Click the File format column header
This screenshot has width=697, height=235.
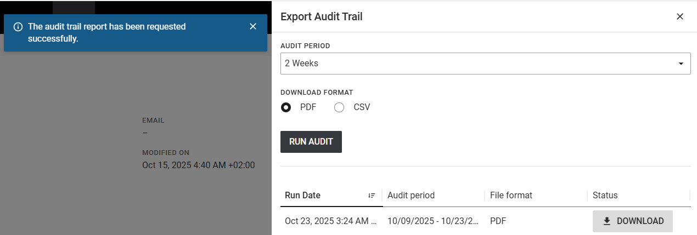pyautogui.click(x=511, y=196)
